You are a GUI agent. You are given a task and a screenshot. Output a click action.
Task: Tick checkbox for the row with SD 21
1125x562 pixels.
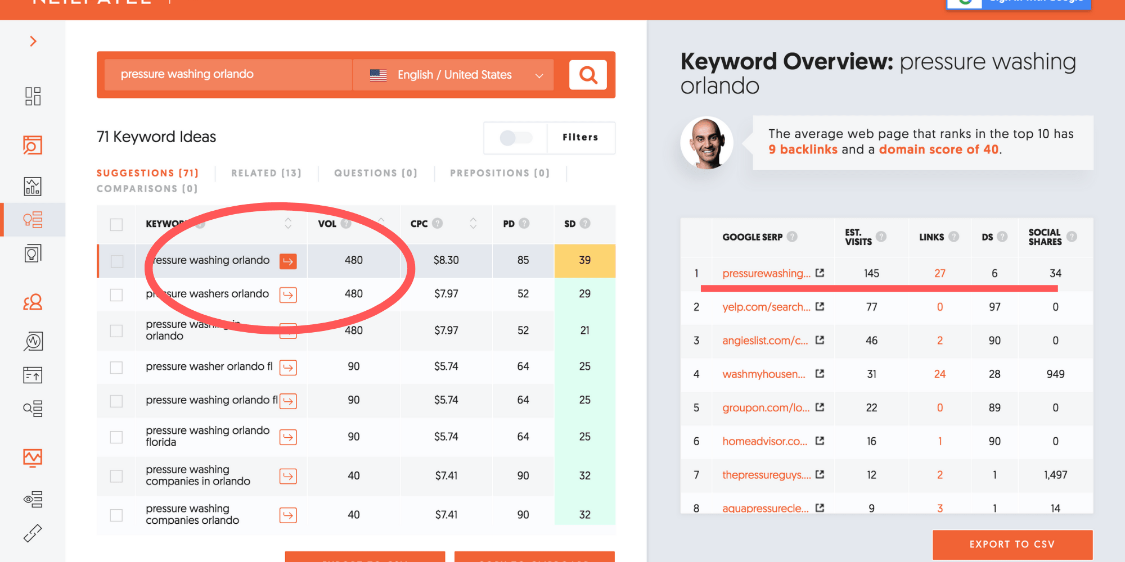point(116,331)
